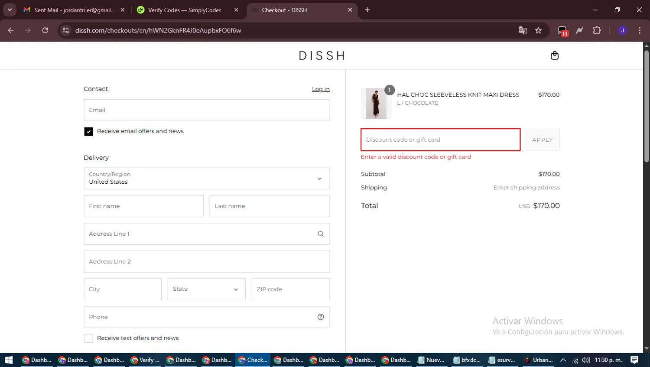The image size is (650, 367).
Task: Show hidden system tray icons
Action: coord(563,360)
